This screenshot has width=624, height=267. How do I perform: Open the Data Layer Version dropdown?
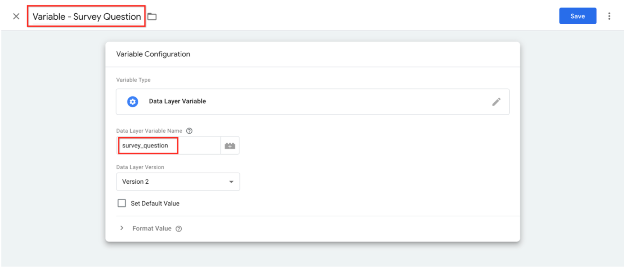178,182
